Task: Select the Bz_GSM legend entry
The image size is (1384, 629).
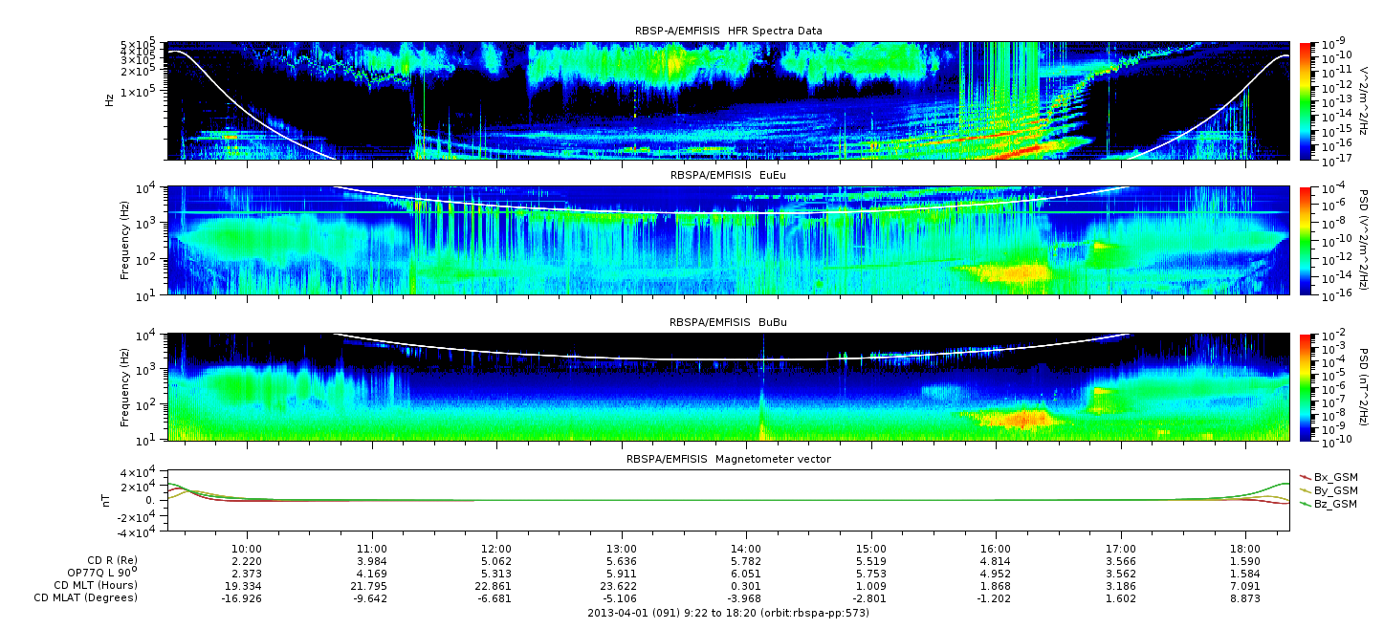Action: point(1327,503)
